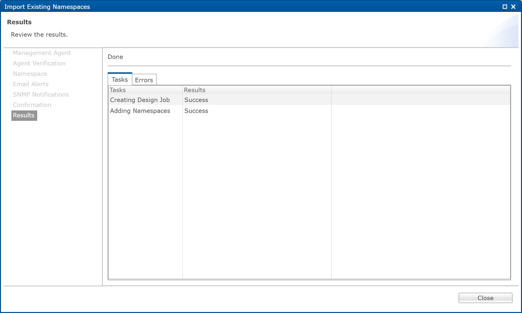The image size is (522, 313).
Task: Click the SNMP Notifications step
Action: tap(41, 94)
